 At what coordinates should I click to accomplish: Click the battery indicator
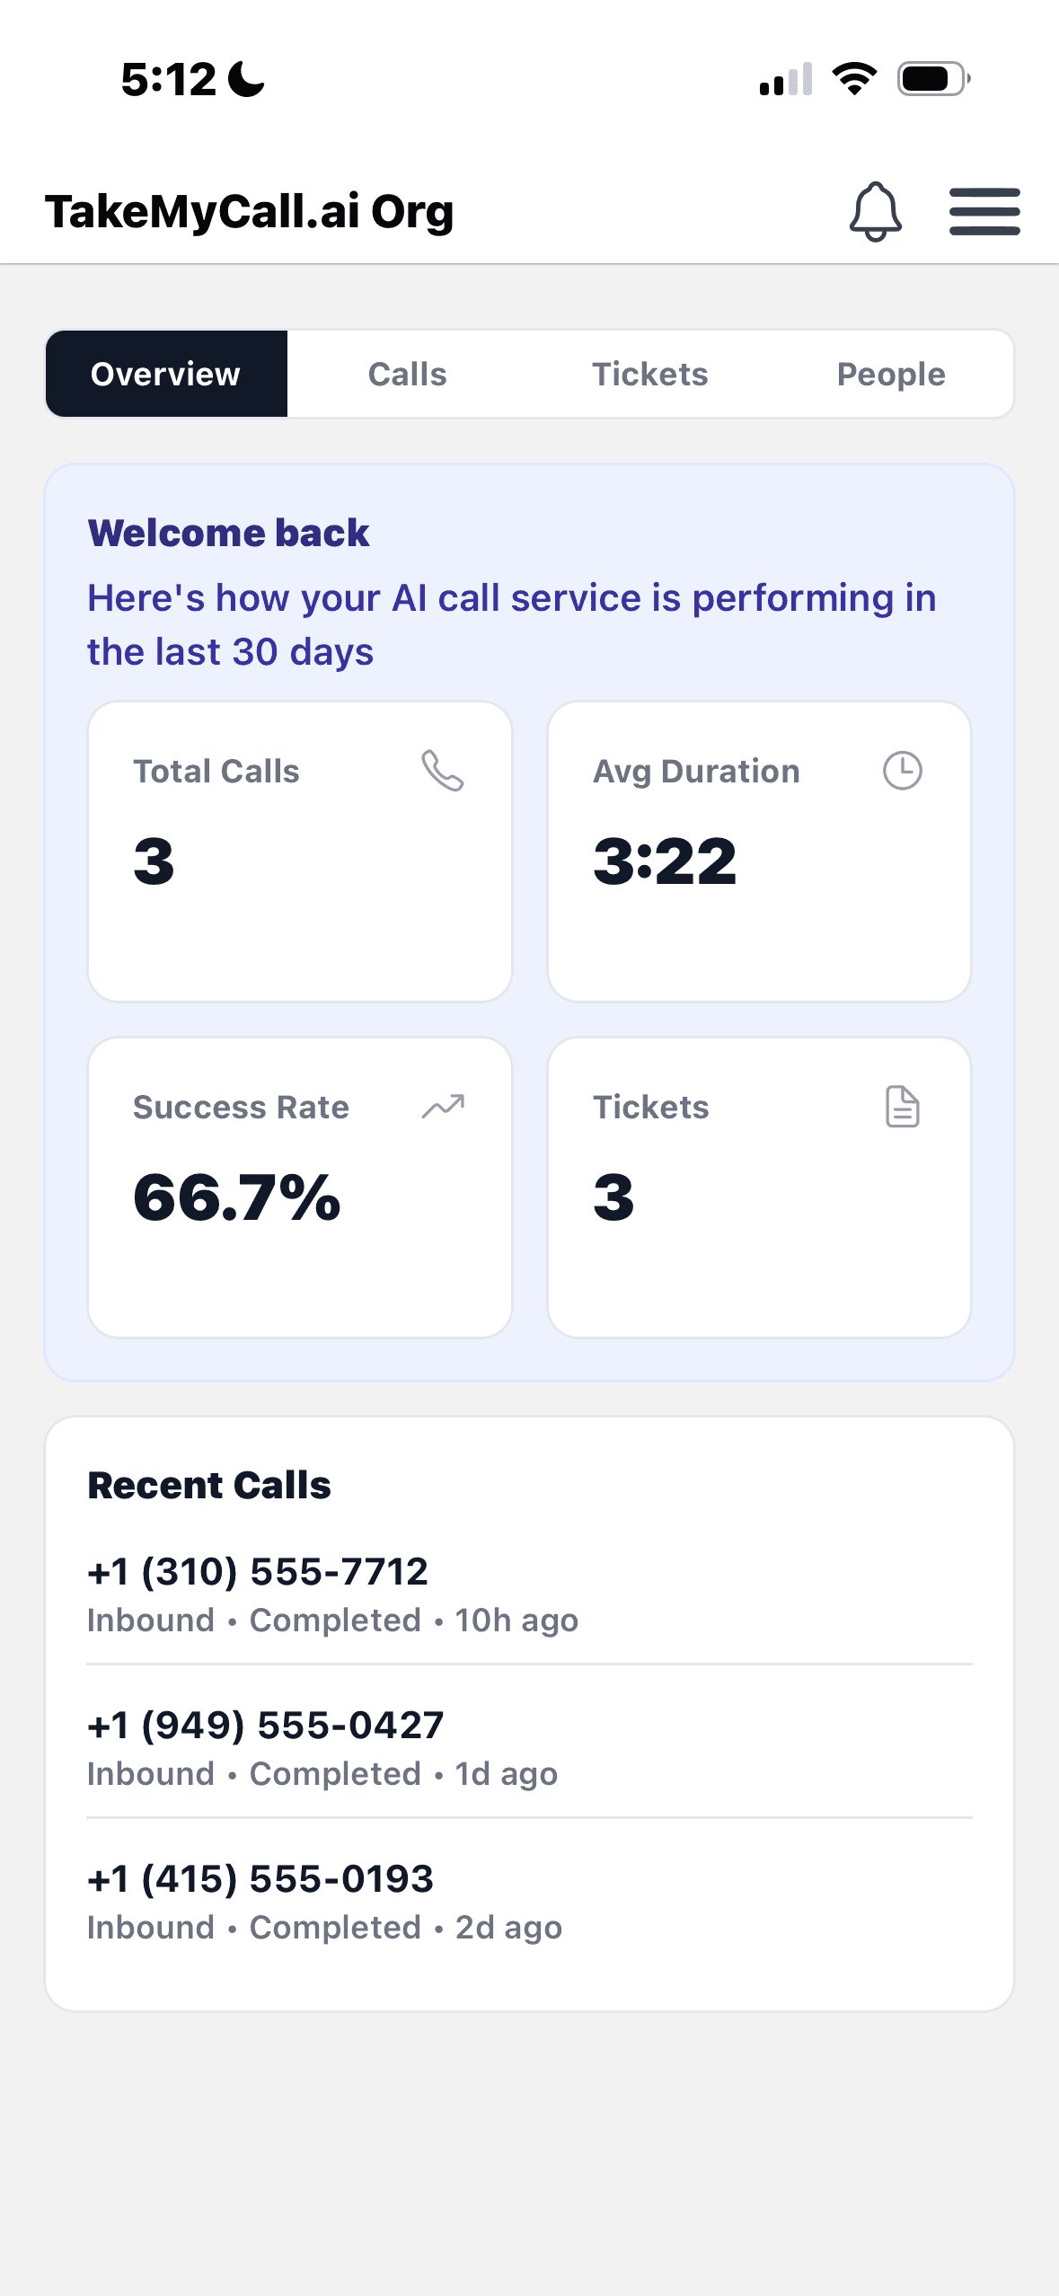coord(931,79)
